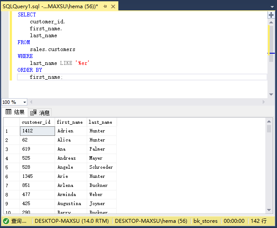
Task: Close the SQLQuery1.sql tab
Action: click(113, 6)
